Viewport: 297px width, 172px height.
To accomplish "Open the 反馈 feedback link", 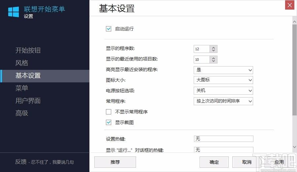I will (x=45, y=162).
